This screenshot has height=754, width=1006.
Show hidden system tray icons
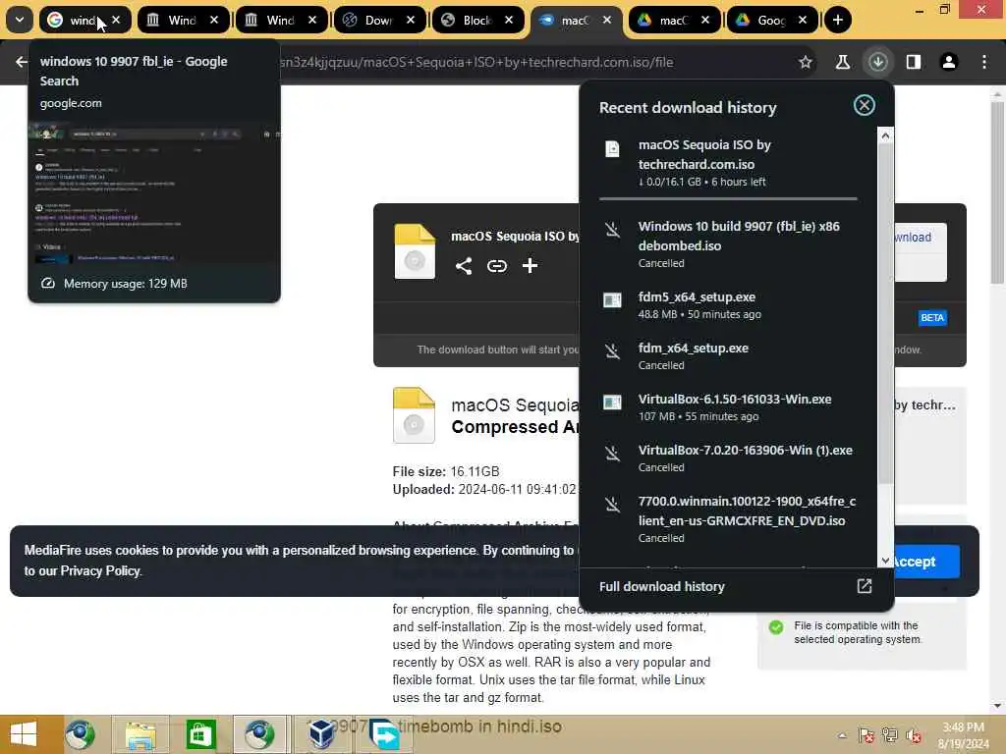point(842,736)
